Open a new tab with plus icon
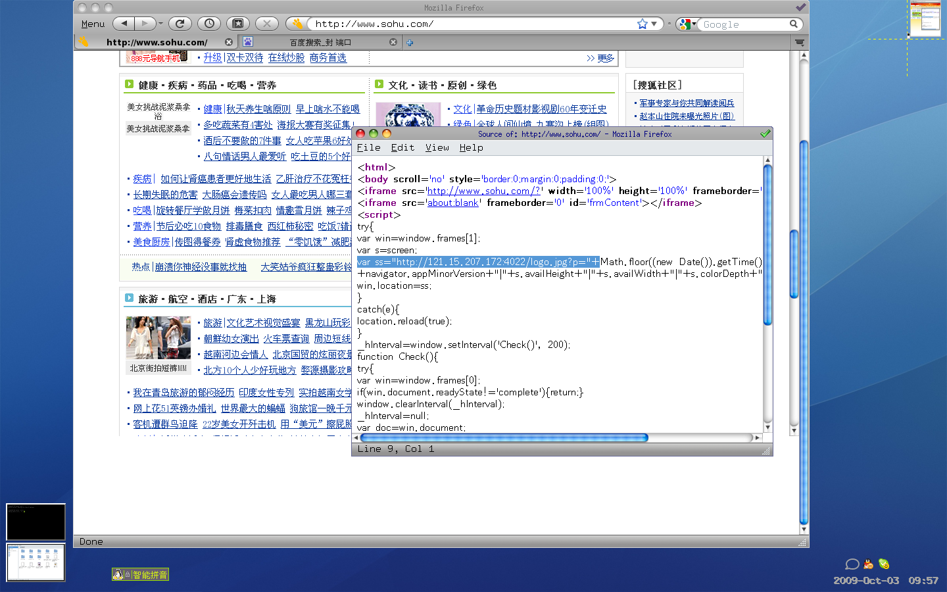The width and height of the screenshot is (947, 592). pyautogui.click(x=410, y=43)
